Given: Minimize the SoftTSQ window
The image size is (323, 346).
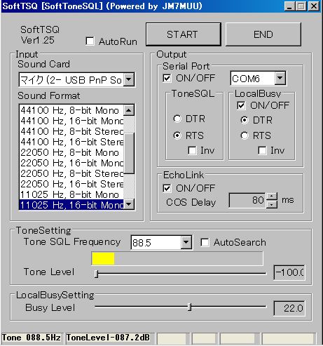Looking at the screenshot, I should pos(289,6).
